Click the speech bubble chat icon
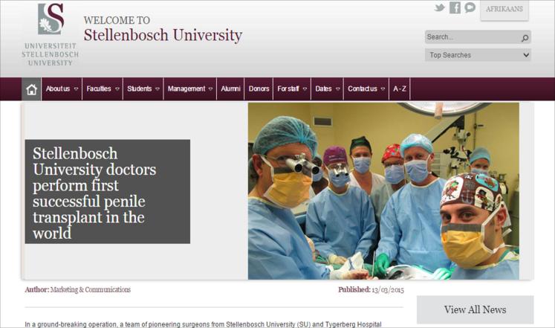The image size is (555, 328). 470,7
